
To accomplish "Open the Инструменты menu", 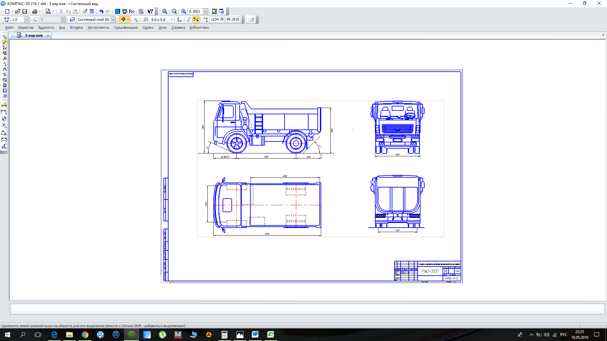I will pyautogui.click(x=98, y=28).
